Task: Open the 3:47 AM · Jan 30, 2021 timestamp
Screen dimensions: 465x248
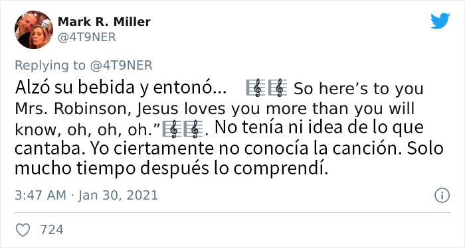Action: [86, 196]
